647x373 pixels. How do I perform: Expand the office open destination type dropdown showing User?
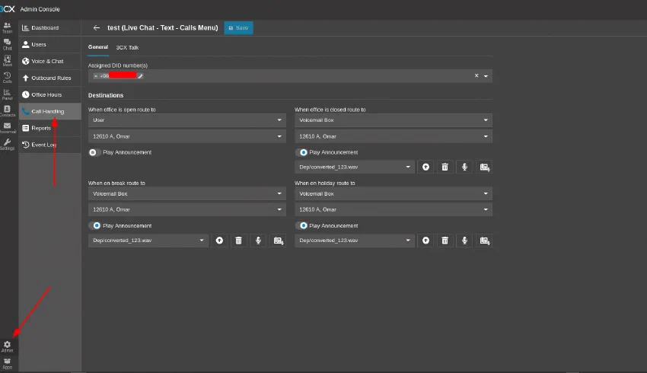[x=187, y=120]
